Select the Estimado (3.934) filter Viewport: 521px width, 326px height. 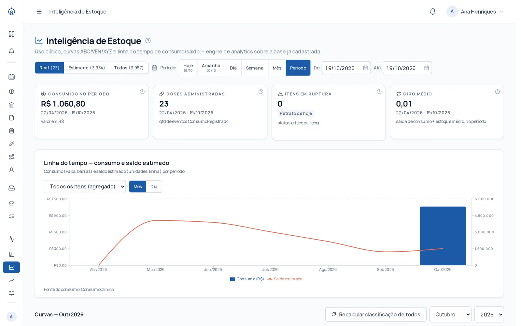point(87,68)
